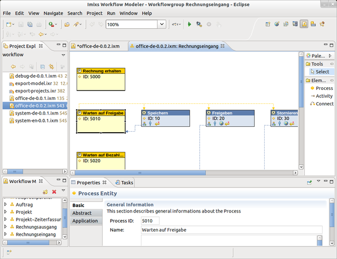Open the Application properties section
The height and width of the screenshot is (259, 337).
85,220
